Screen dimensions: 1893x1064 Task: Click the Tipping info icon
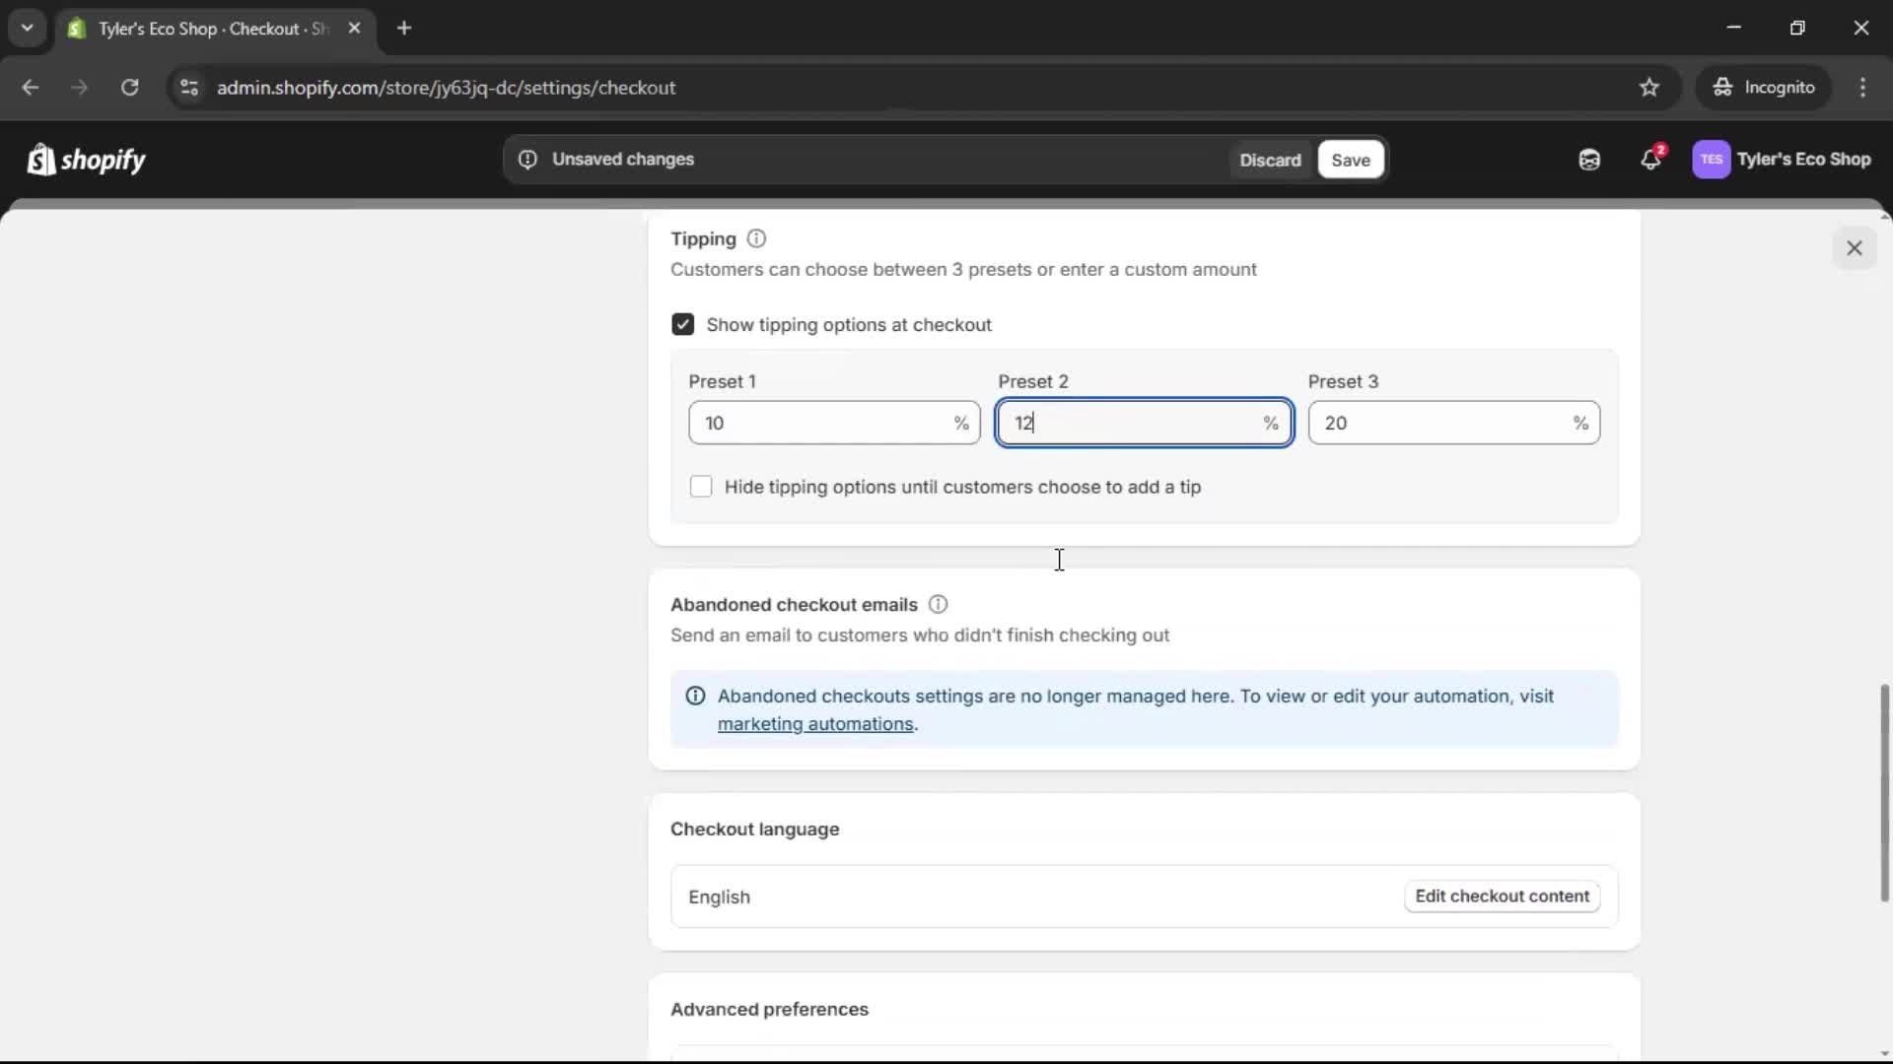pyautogui.click(x=756, y=238)
